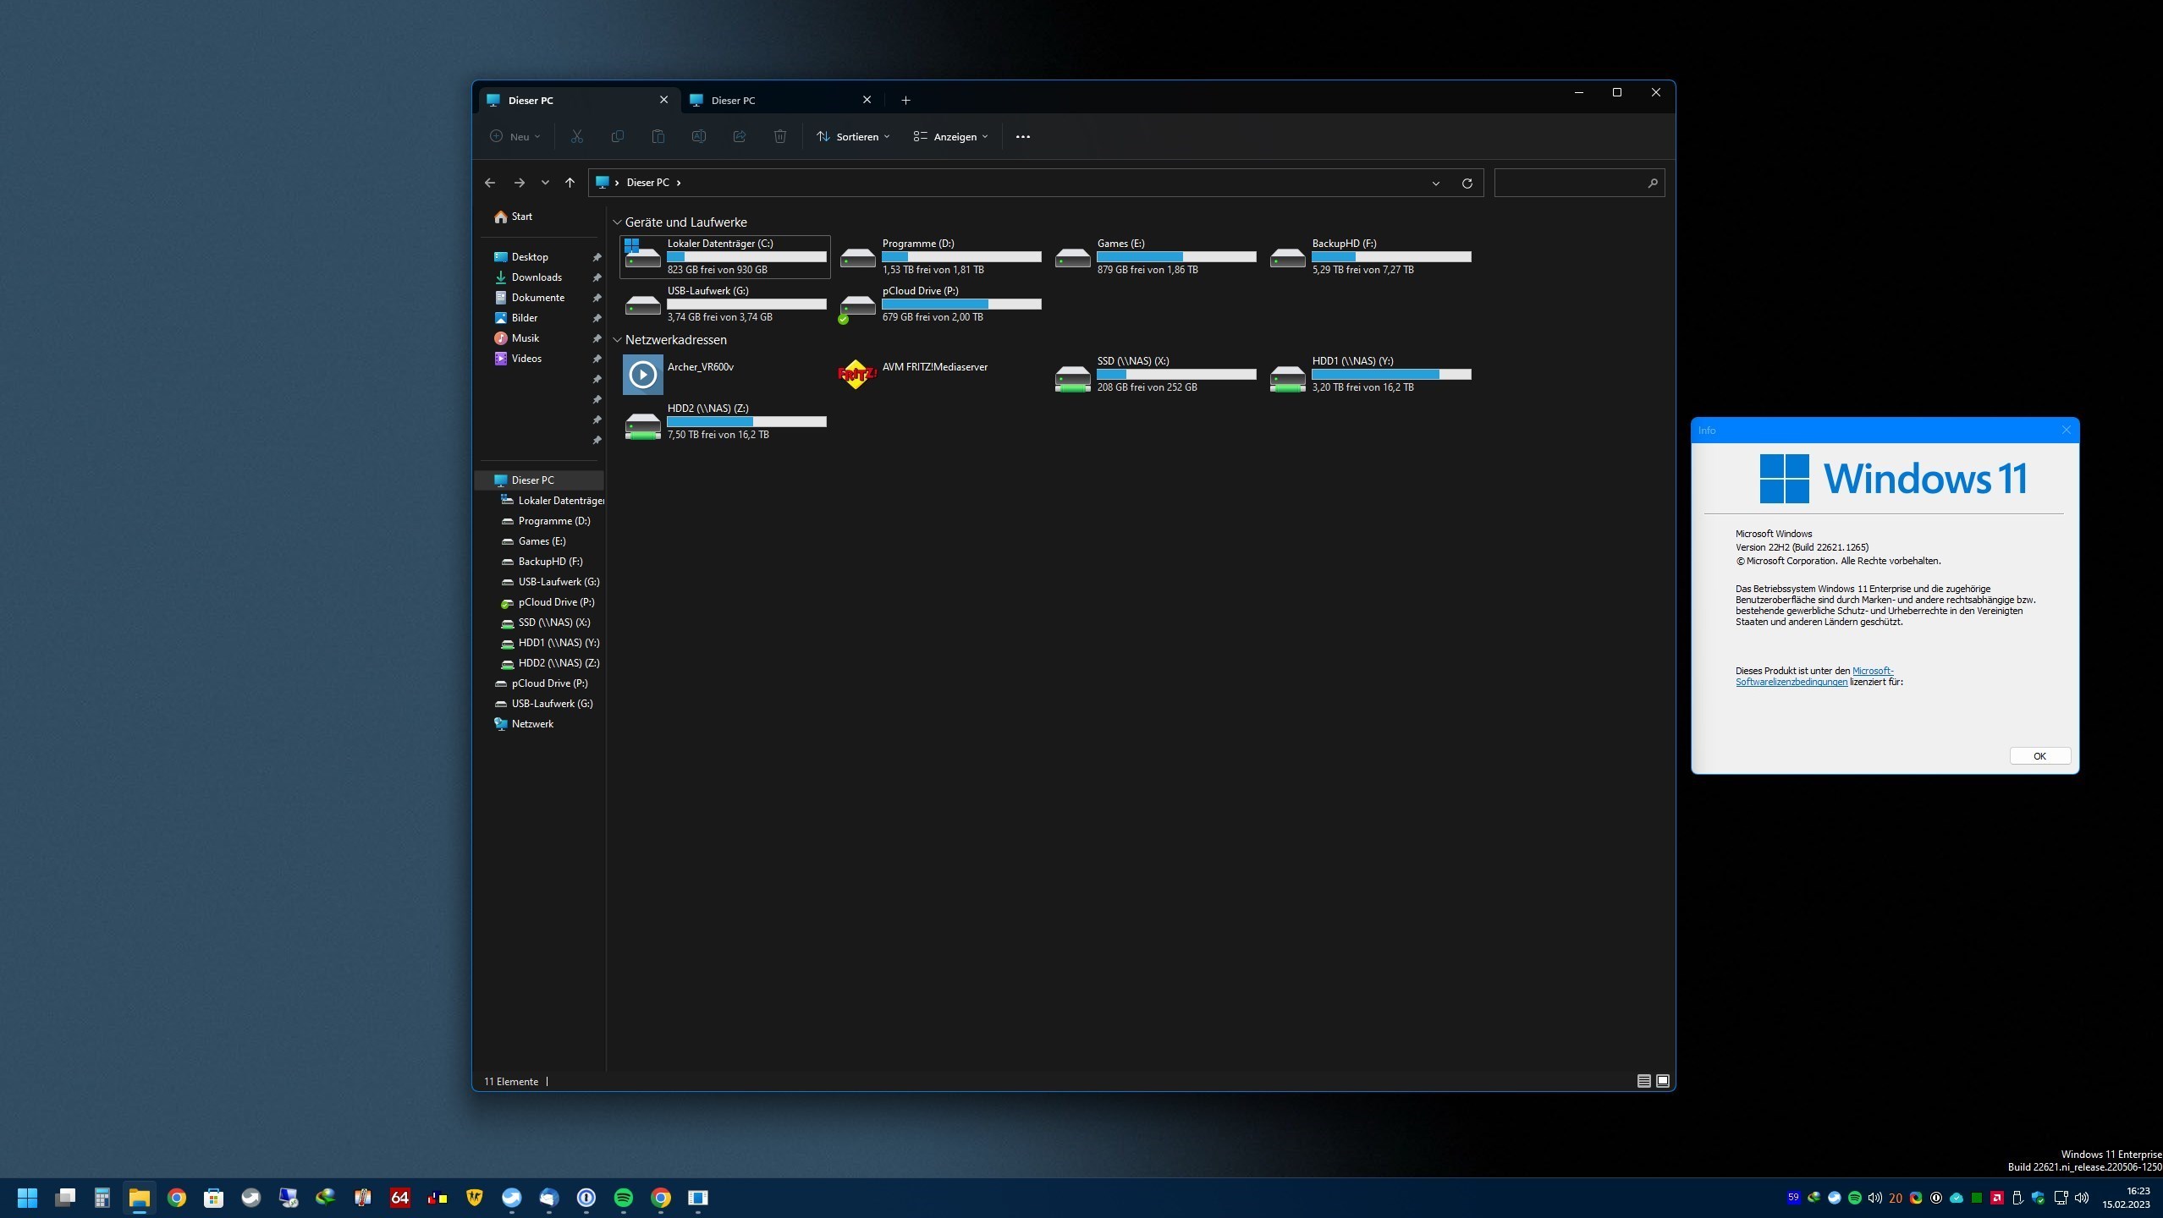
Task: Switch to details view in status bar
Action: [1643, 1081]
